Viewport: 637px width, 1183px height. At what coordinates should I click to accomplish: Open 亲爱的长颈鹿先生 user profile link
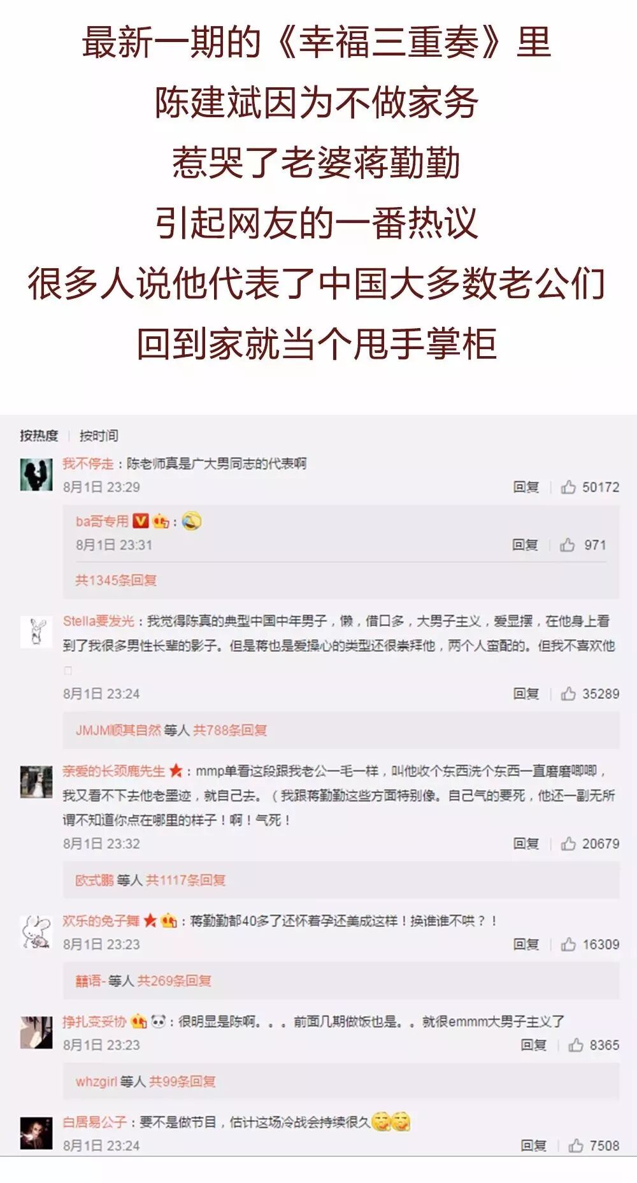(x=113, y=771)
